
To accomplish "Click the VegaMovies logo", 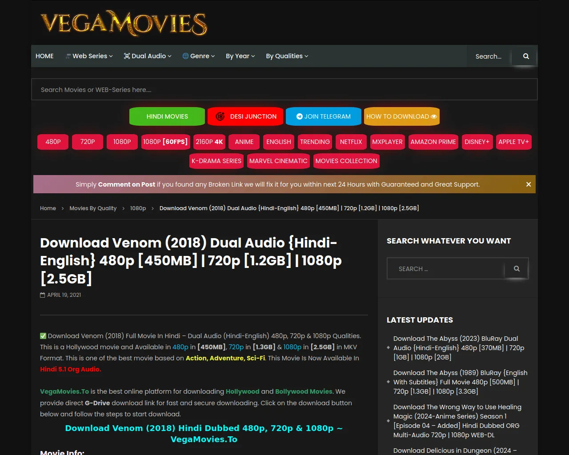I will pos(124,23).
